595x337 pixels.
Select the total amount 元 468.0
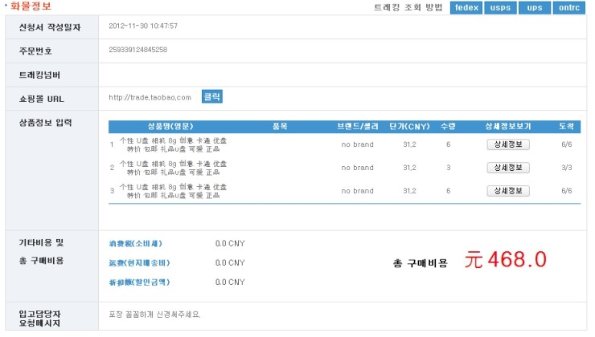pos(506,260)
